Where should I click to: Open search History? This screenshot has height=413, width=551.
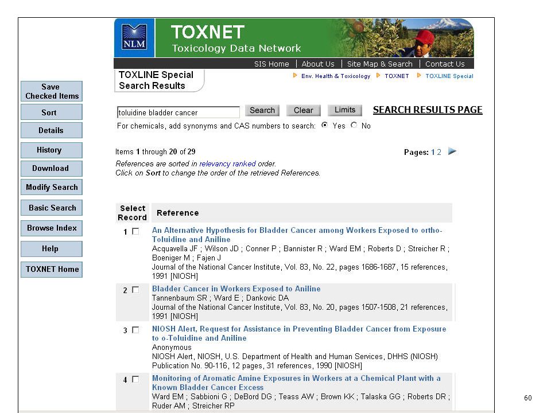click(52, 150)
